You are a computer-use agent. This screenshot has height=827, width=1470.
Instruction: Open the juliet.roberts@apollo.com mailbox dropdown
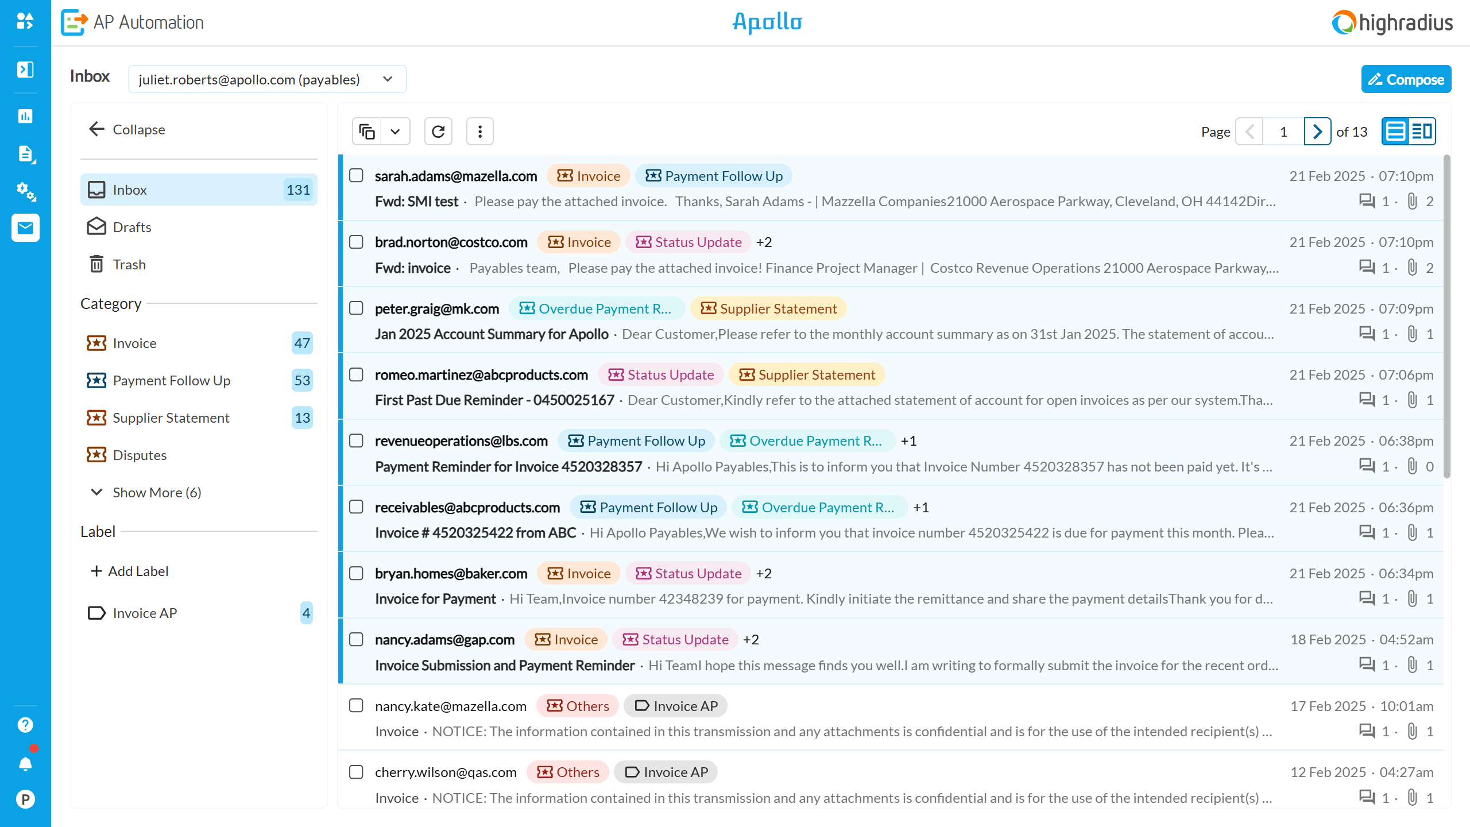click(267, 79)
